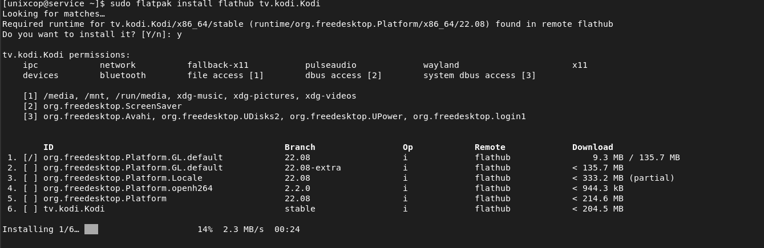Click the Op column header
The width and height of the screenshot is (764, 248).
click(408, 147)
